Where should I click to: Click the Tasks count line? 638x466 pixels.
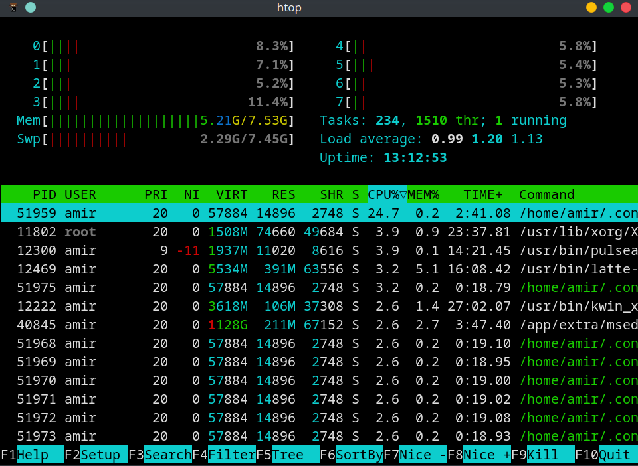(x=443, y=121)
